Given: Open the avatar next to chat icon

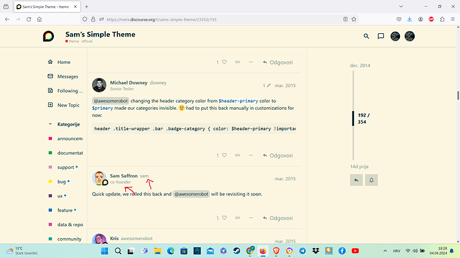Looking at the screenshot, I should click(395, 37).
